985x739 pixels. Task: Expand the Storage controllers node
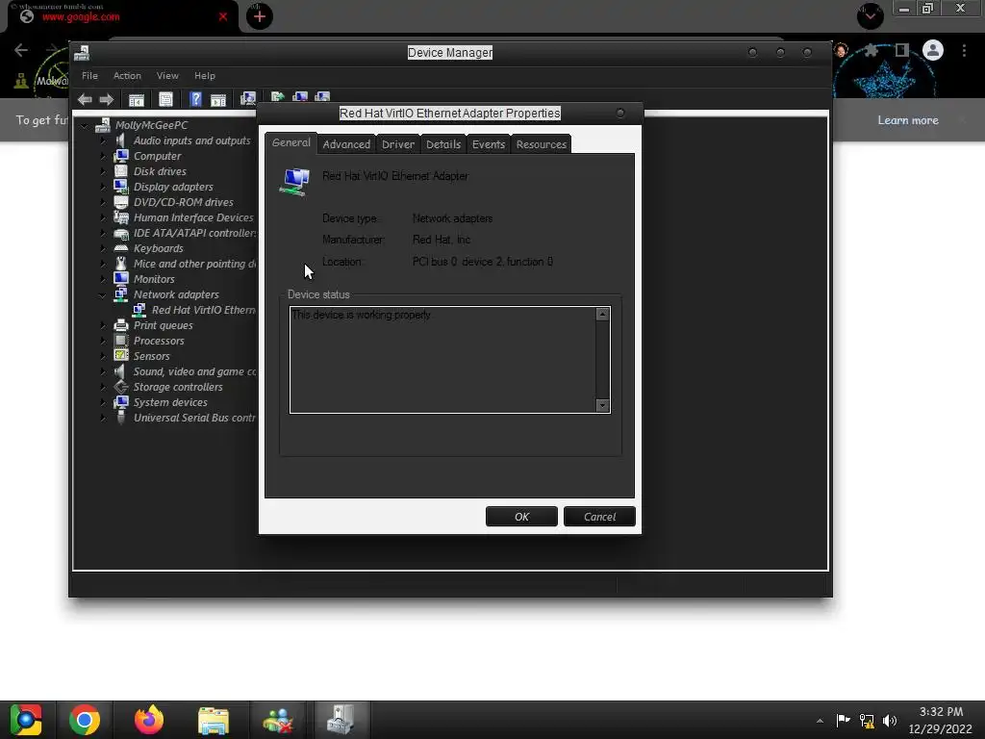[103, 387]
